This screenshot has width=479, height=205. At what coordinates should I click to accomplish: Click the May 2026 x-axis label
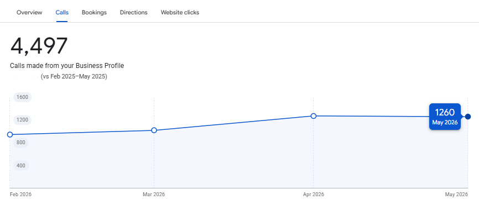456,195
